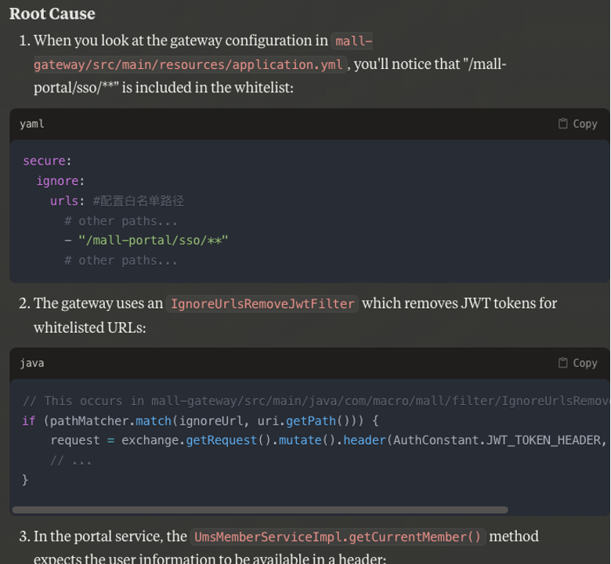Click the UmsMemberServiceImpl.getCurrentMember() inline code
Screen dimensions: 611x564
coord(338,537)
